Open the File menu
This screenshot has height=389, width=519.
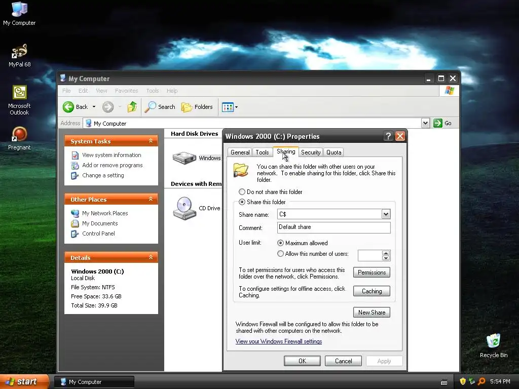(66, 91)
